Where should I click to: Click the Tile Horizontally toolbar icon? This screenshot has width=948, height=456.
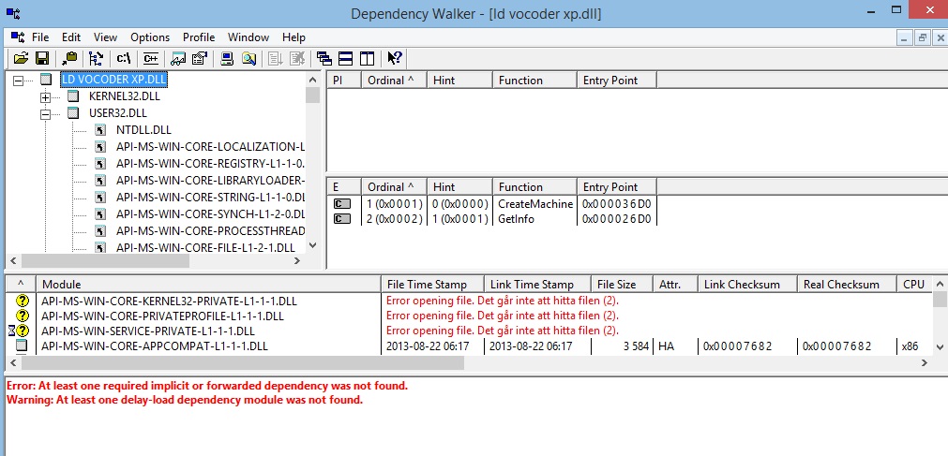(345, 58)
